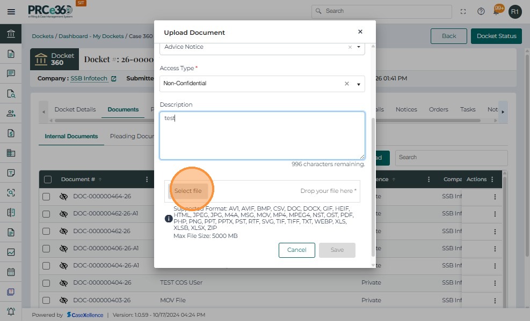Open the hamburger navigation menu

click(11, 12)
